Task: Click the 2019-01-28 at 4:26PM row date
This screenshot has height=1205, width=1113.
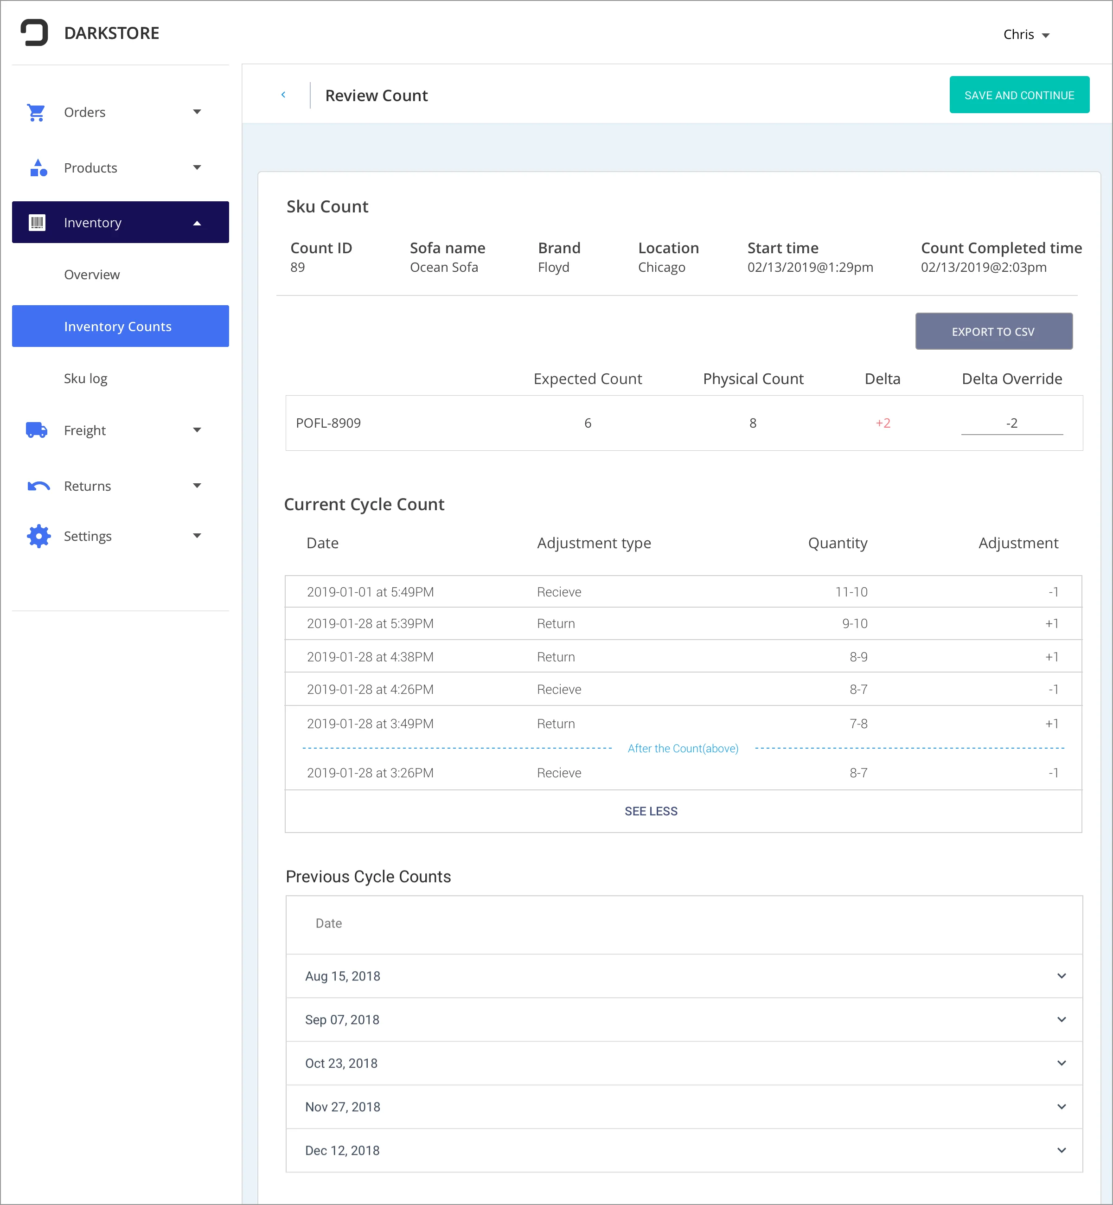Action: 370,689
